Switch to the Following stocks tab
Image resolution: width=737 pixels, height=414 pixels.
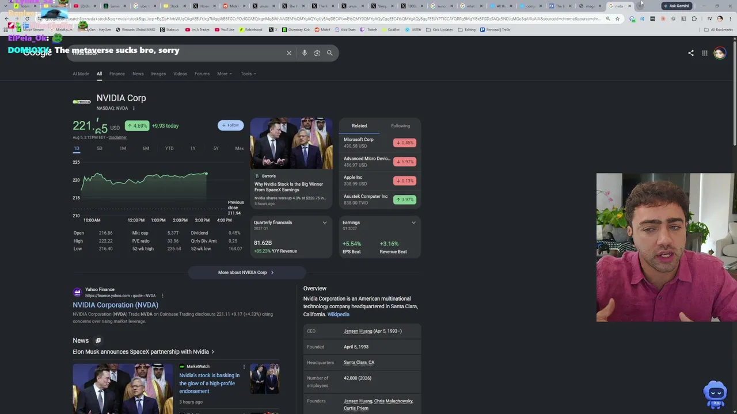[x=401, y=126]
